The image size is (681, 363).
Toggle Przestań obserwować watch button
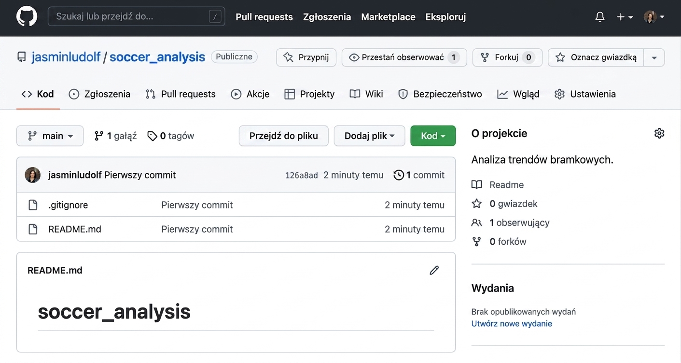(404, 57)
